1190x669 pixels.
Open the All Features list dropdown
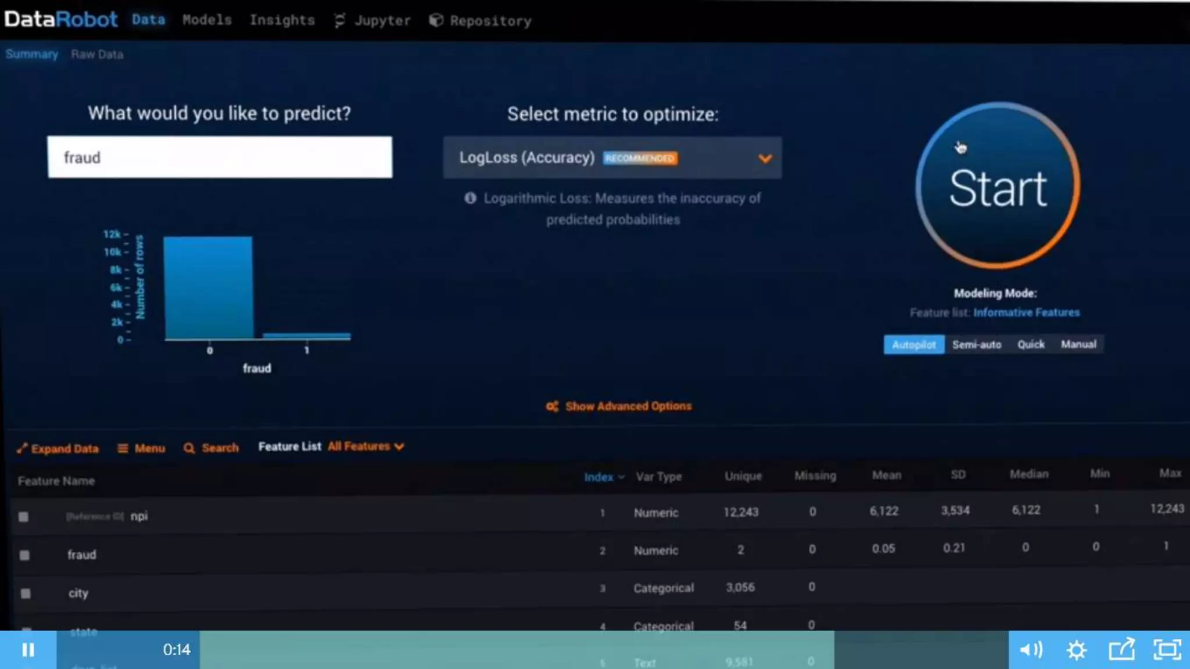[x=365, y=447]
